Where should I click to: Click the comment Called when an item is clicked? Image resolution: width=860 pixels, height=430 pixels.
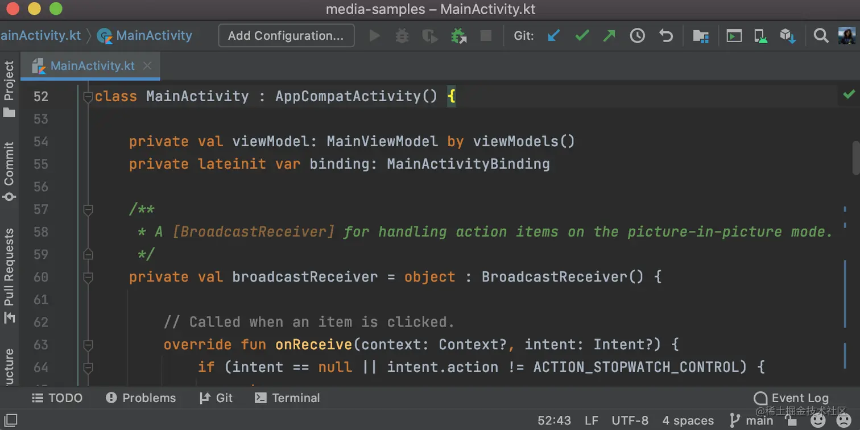[309, 322]
